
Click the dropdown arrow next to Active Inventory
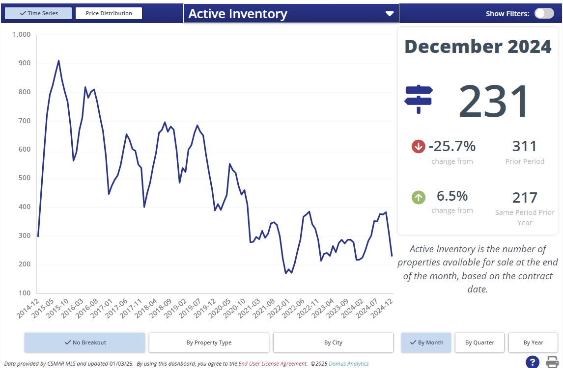tap(390, 14)
